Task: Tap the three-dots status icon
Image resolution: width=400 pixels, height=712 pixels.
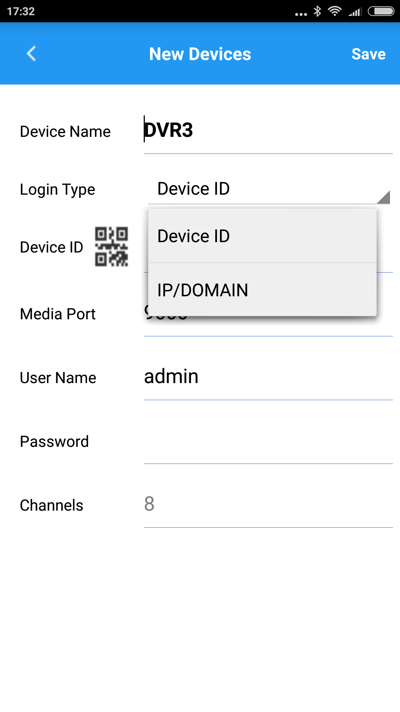Action: click(x=301, y=14)
